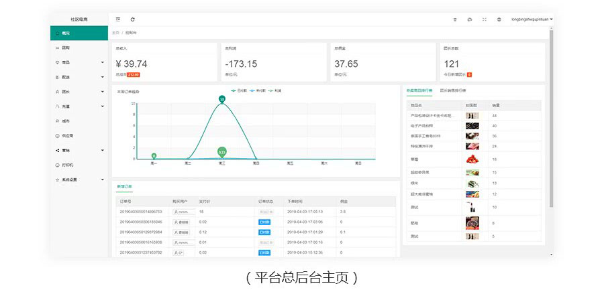Click the red badge in the 总收入 card

click(x=134, y=74)
